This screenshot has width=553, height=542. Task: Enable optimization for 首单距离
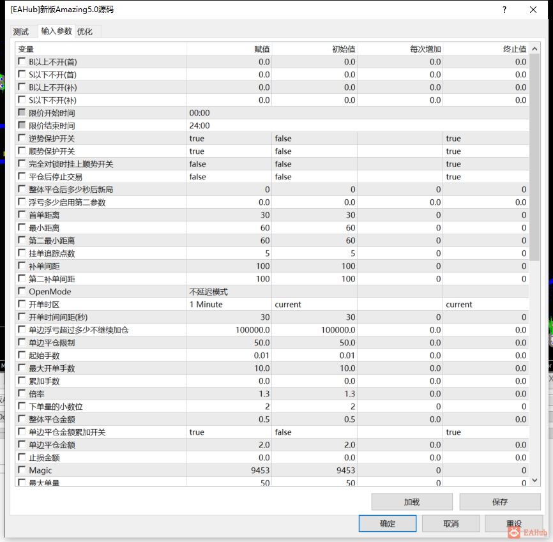[22, 215]
